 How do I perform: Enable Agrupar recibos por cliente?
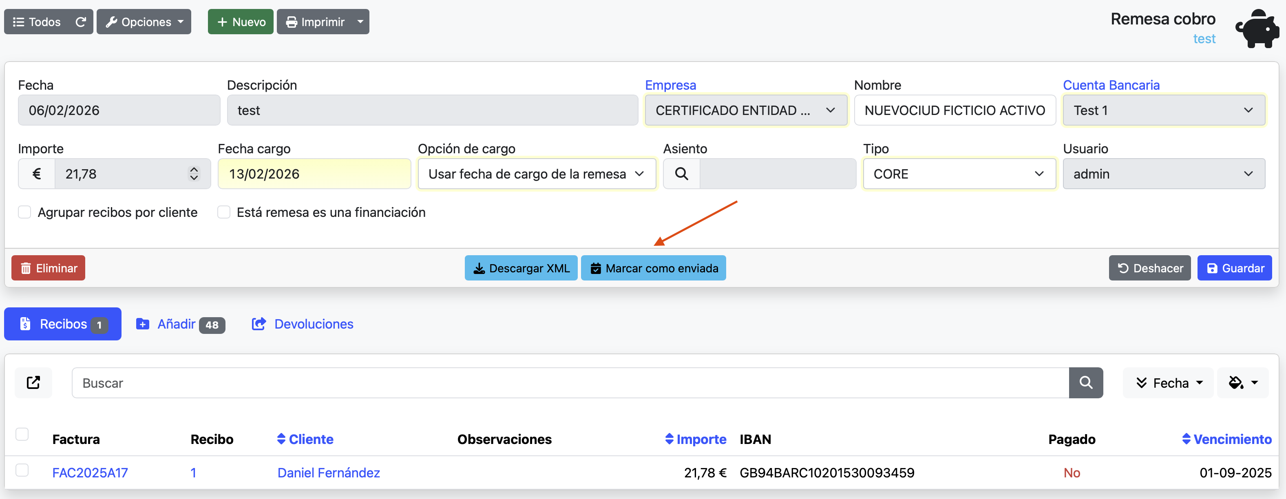[x=24, y=212]
